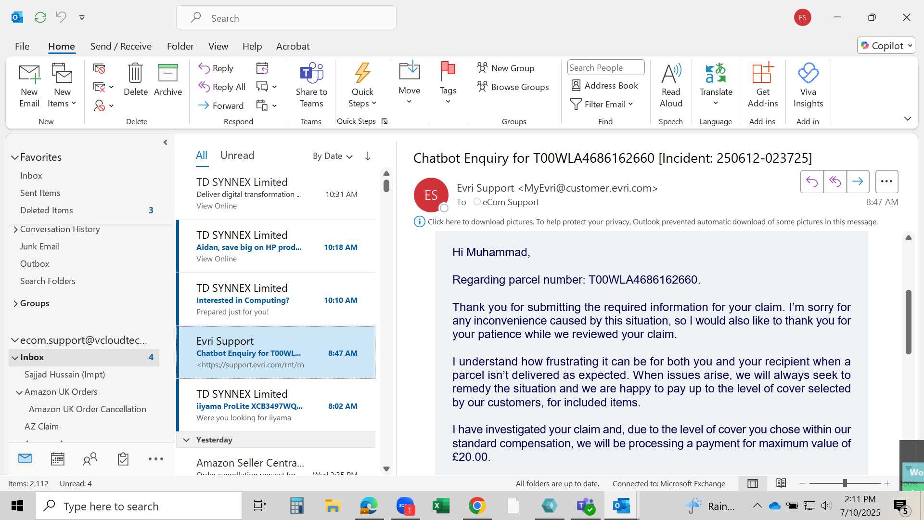Open more actions ellipsis in reading pane
Screen dimensions: 924x520
point(886,182)
